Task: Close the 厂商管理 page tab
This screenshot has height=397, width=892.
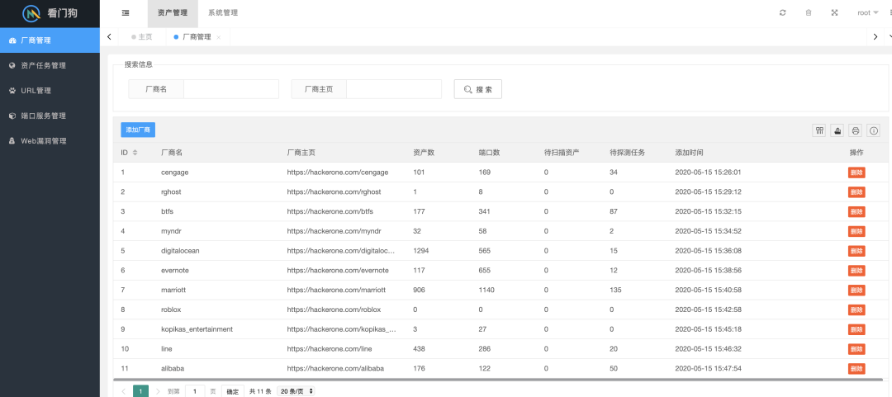Action: click(x=219, y=37)
